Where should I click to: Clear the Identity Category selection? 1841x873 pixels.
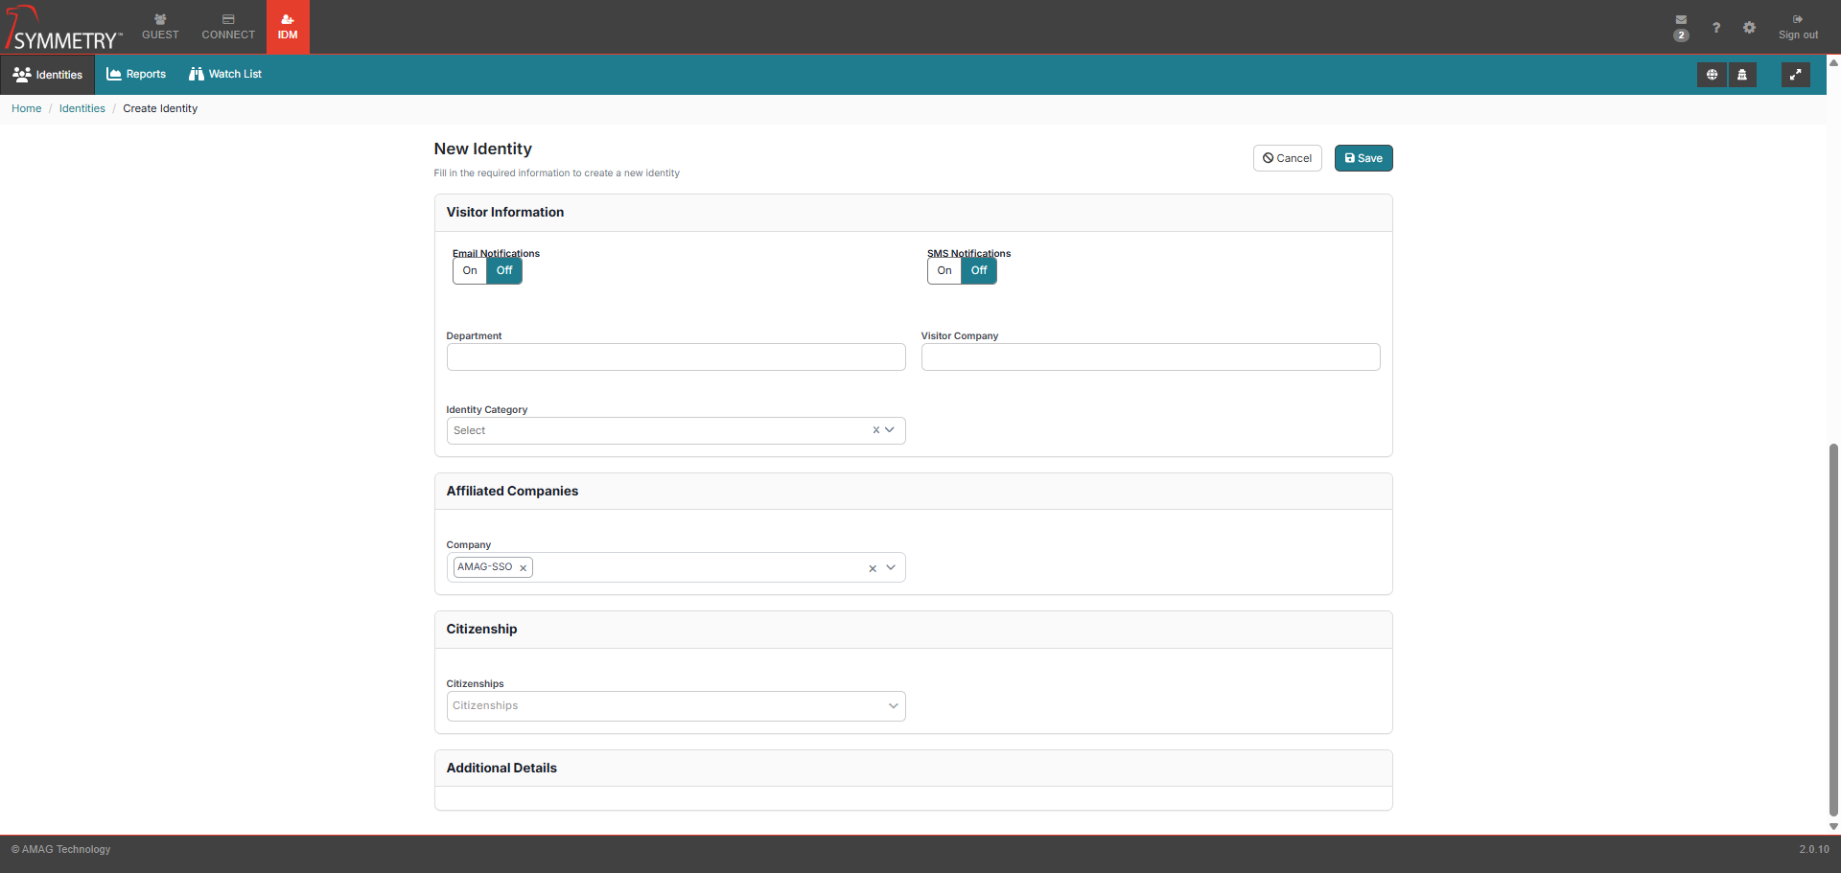[875, 430]
